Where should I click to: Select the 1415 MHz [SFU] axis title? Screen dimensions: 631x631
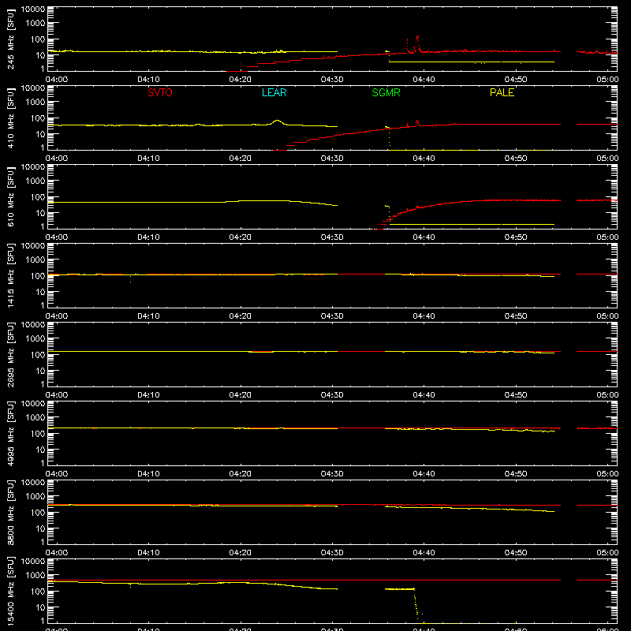[x=10, y=275]
